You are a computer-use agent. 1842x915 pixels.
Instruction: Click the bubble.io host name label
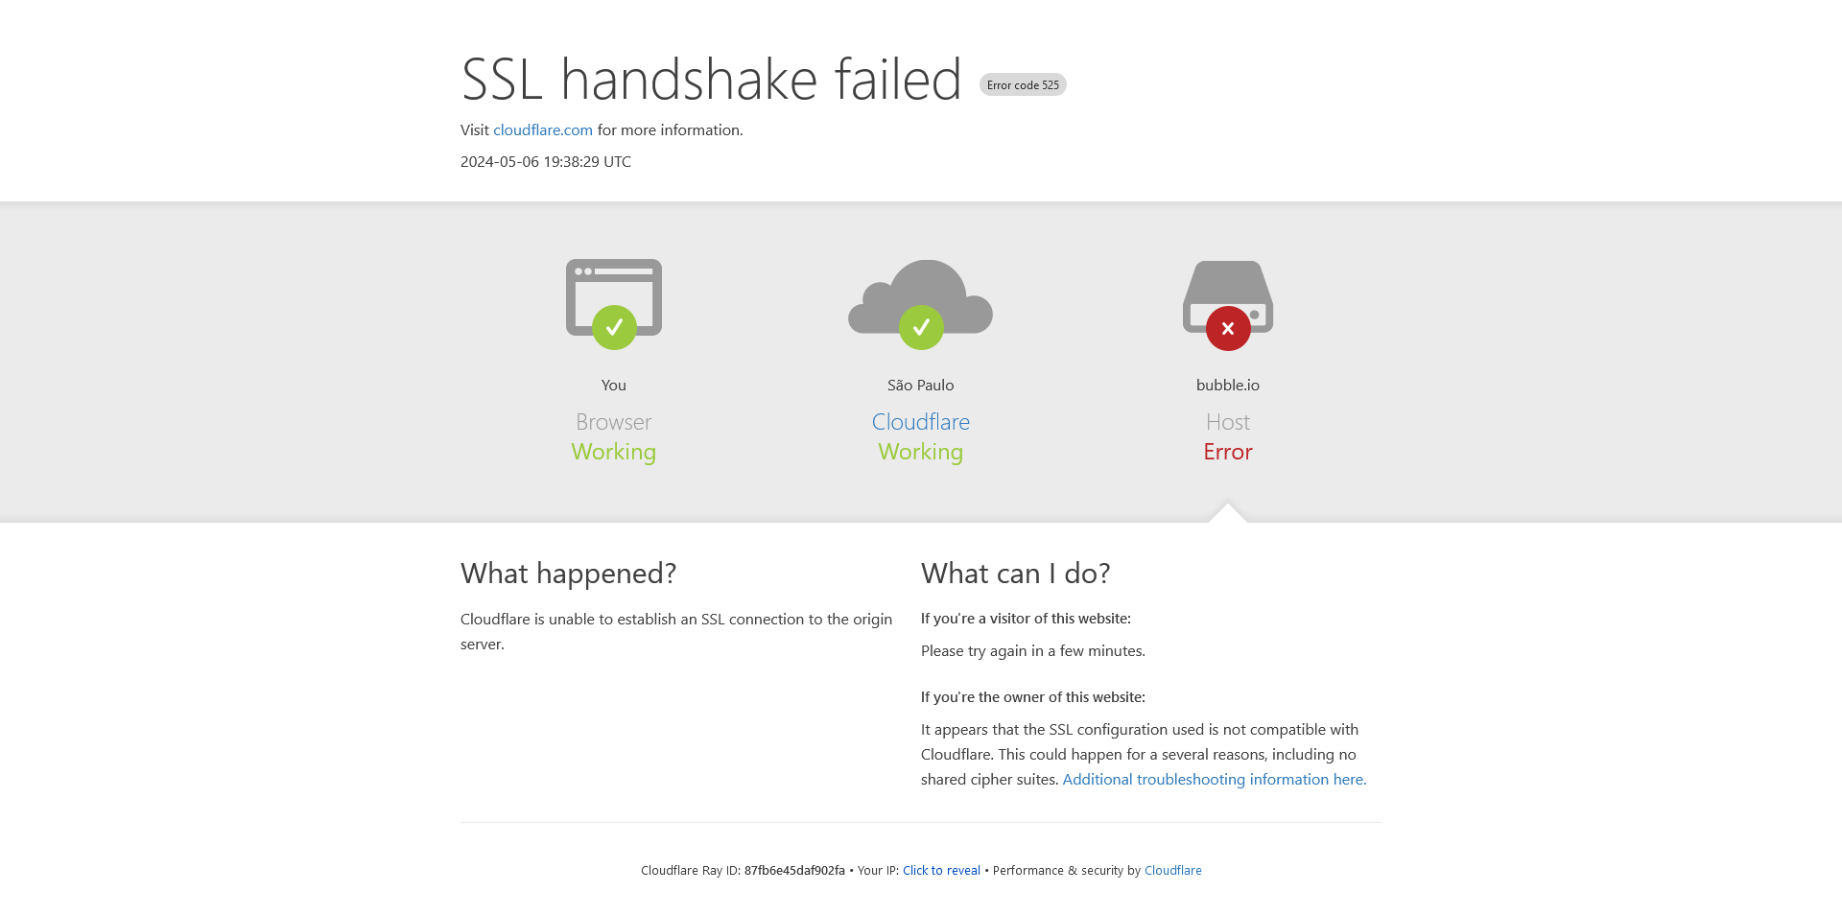(x=1228, y=386)
